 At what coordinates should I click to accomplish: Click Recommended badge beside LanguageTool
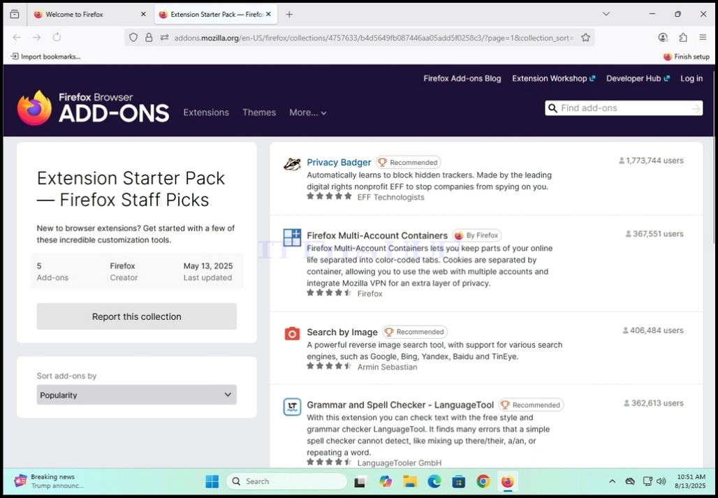[x=532, y=405]
